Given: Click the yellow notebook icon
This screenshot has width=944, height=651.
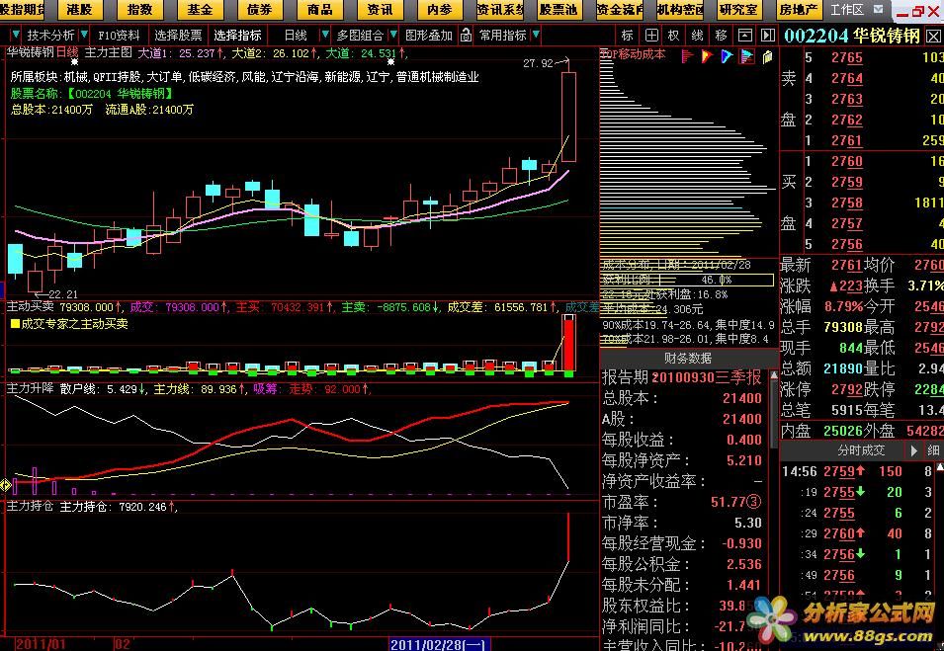Looking at the screenshot, I should click(768, 57).
